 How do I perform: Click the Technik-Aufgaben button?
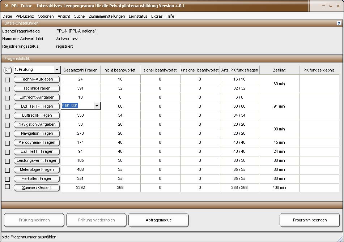(x=37, y=79)
